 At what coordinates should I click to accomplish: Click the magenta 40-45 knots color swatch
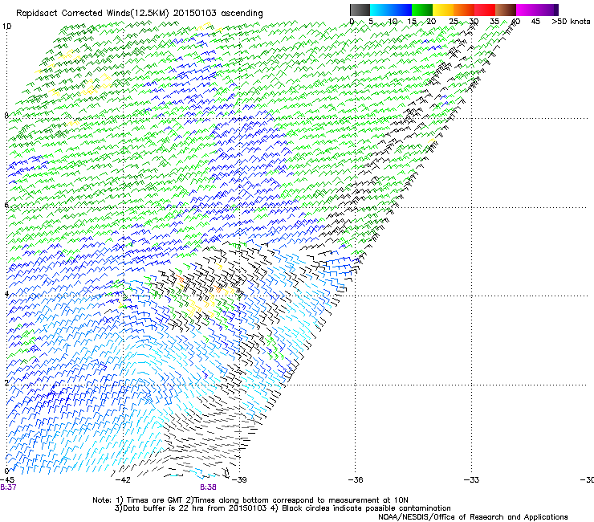click(x=527, y=10)
